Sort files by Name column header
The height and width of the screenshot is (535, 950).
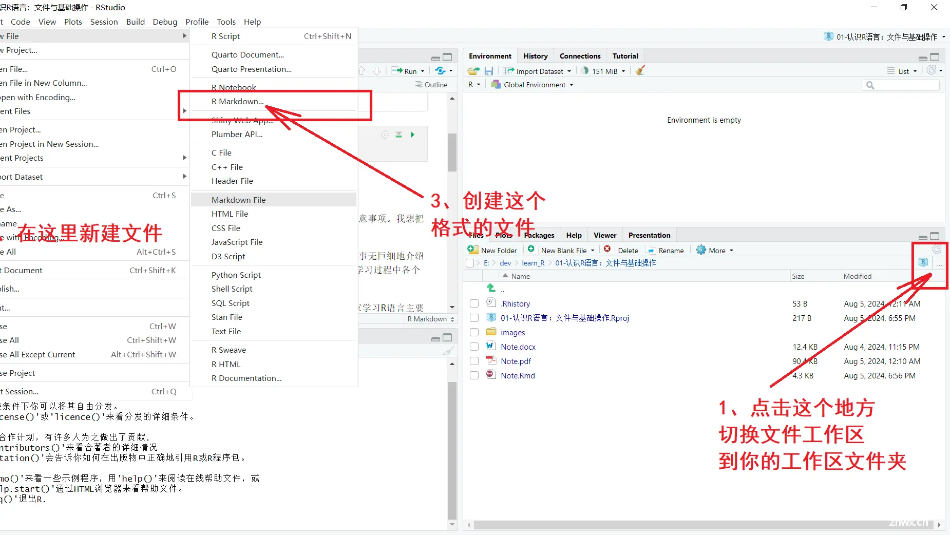(520, 276)
